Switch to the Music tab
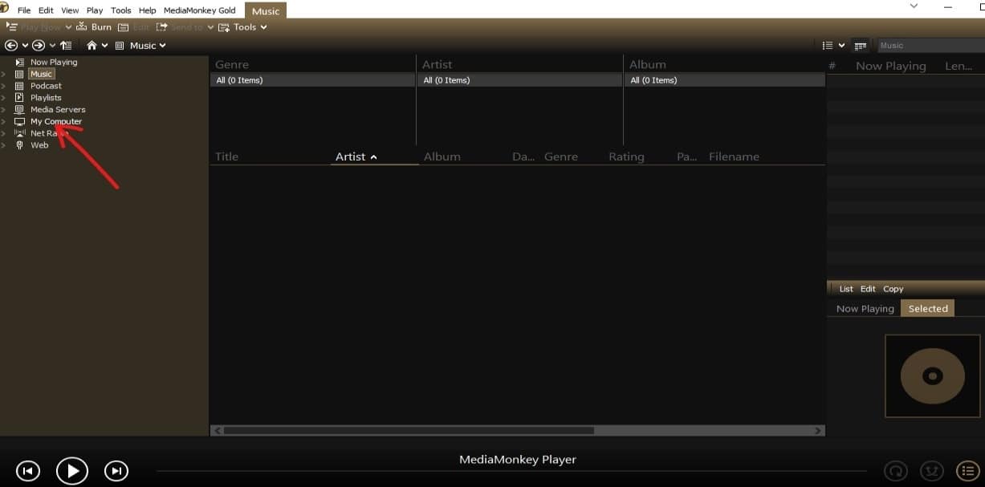Screen dimensions: 985x487 [x=266, y=11]
